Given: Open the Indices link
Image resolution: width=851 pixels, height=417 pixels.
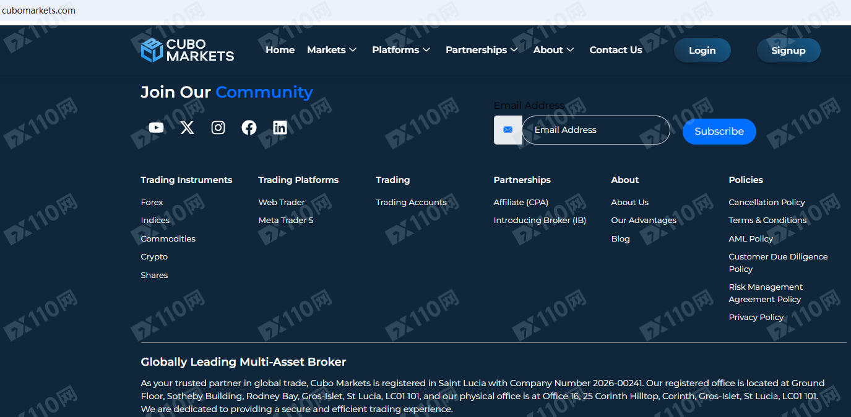Looking at the screenshot, I should pos(155,220).
